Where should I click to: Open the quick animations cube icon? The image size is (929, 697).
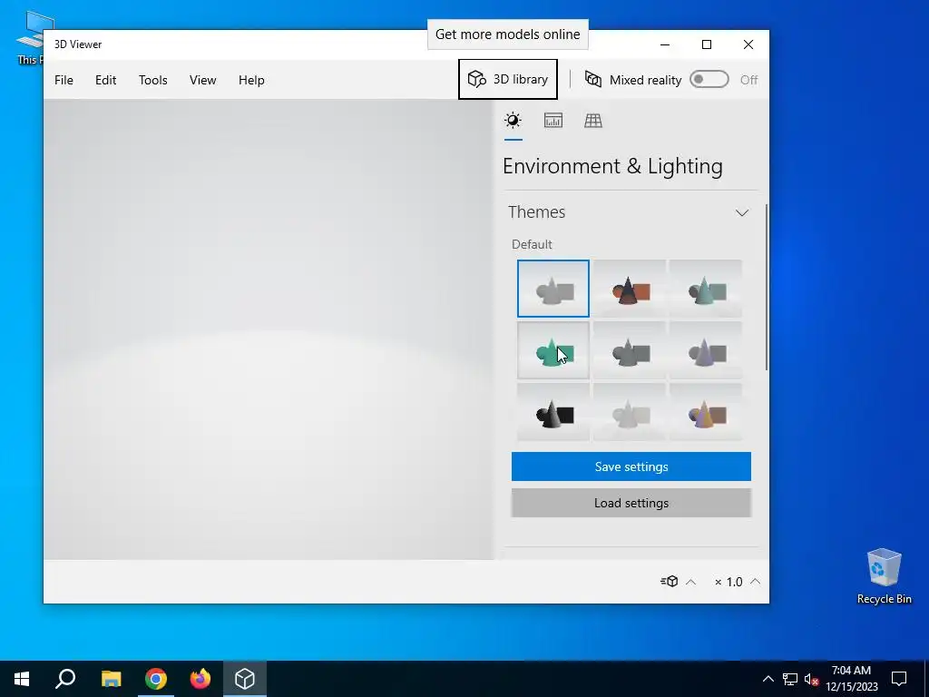point(670,582)
